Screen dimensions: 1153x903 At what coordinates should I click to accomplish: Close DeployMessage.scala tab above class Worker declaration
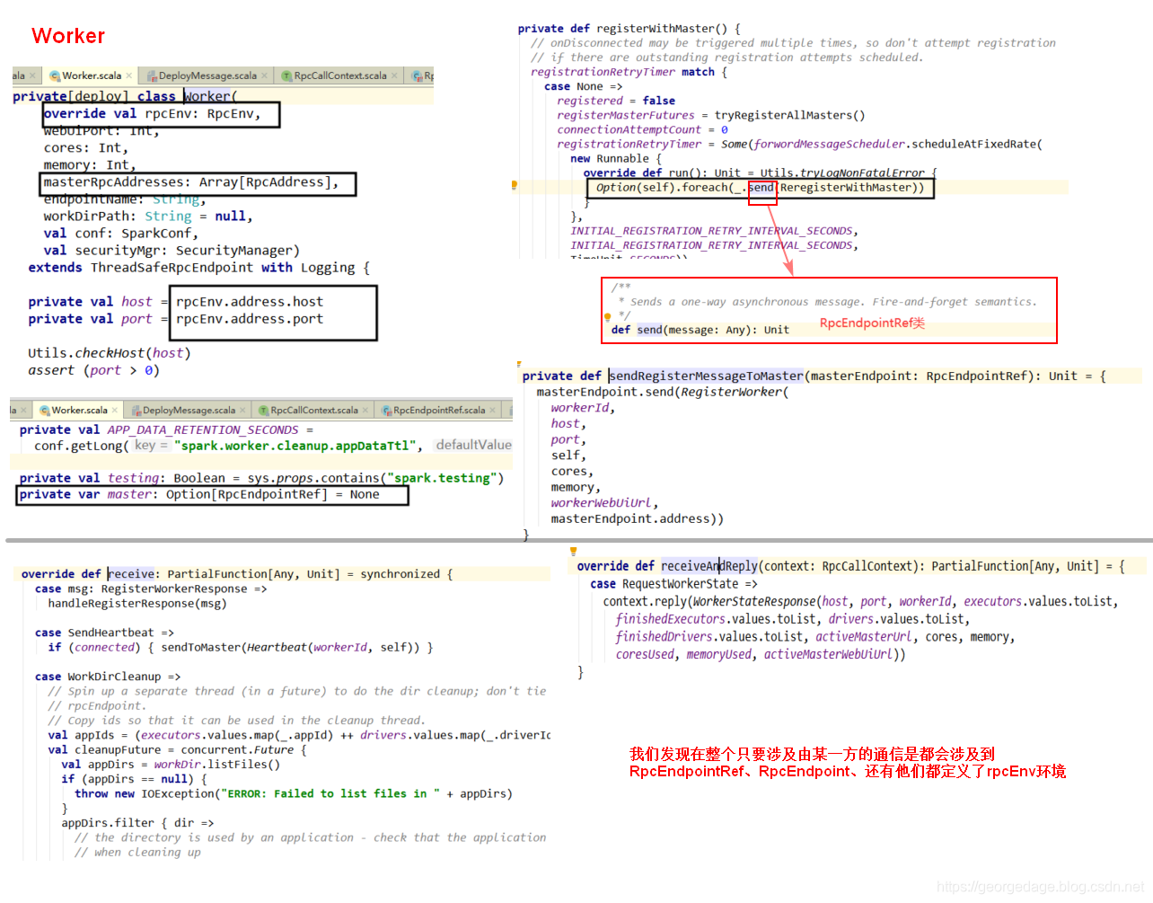(x=264, y=75)
